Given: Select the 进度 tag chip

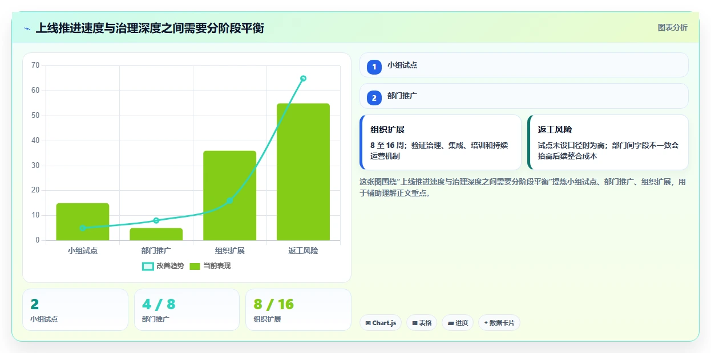Looking at the screenshot, I should pos(458,323).
